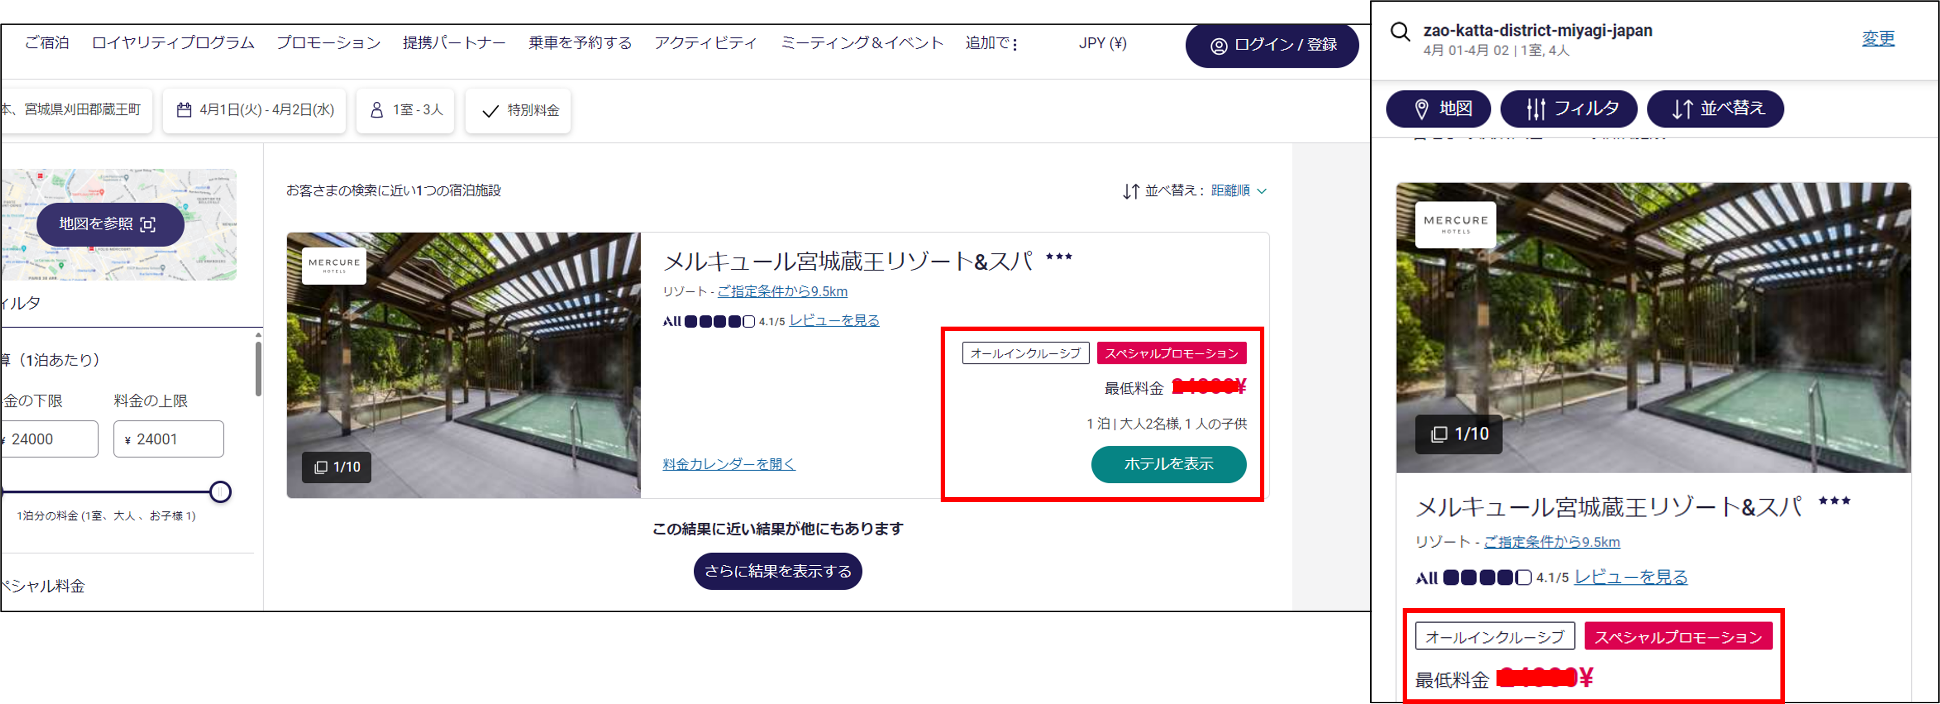Click さらに結果を表示する button
1940x704 pixels.
tap(777, 571)
